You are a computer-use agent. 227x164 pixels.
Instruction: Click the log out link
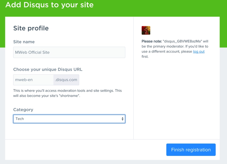199,52
